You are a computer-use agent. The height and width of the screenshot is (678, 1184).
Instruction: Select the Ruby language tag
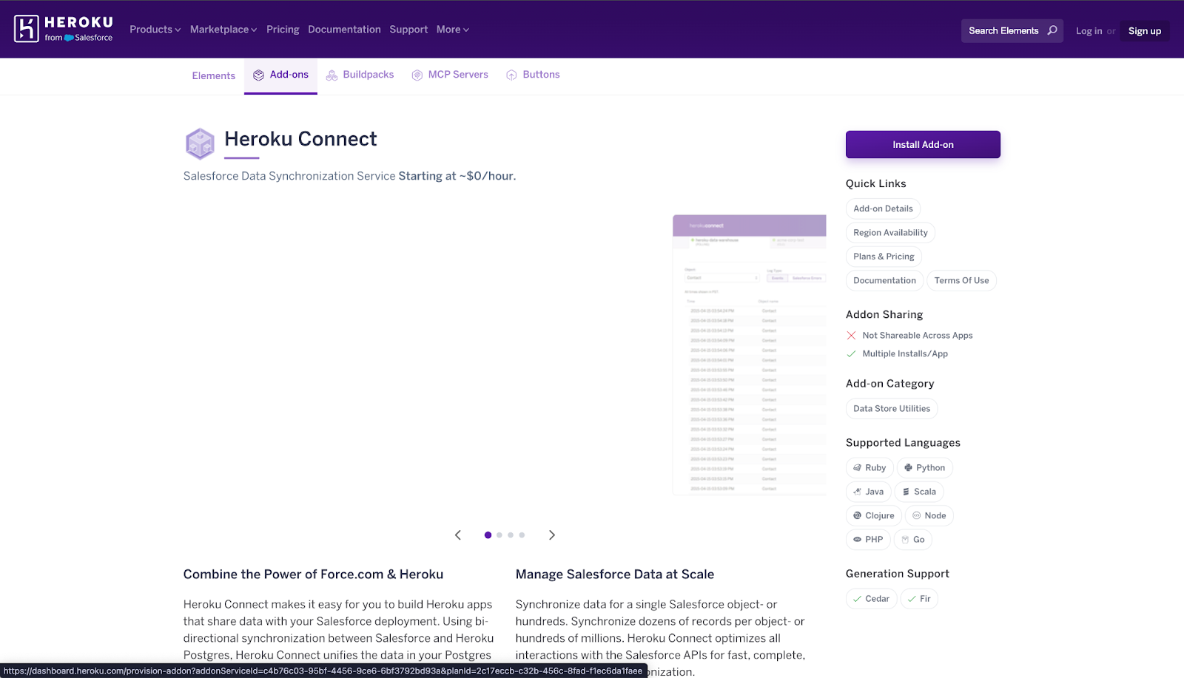(869, 468)
